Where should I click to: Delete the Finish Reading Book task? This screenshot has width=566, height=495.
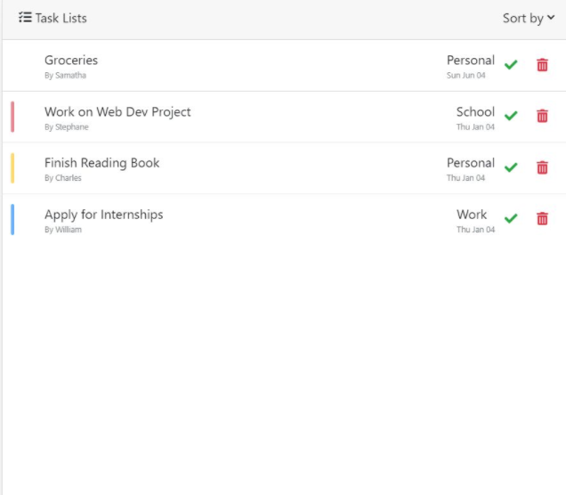(542, 167)
